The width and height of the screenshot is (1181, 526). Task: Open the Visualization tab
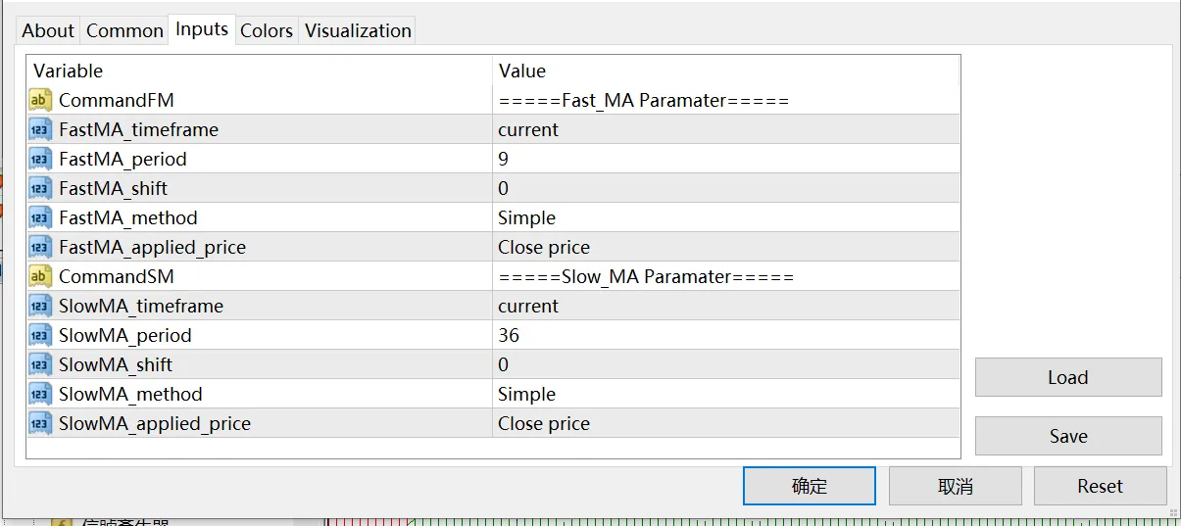(x=358, y=30)
